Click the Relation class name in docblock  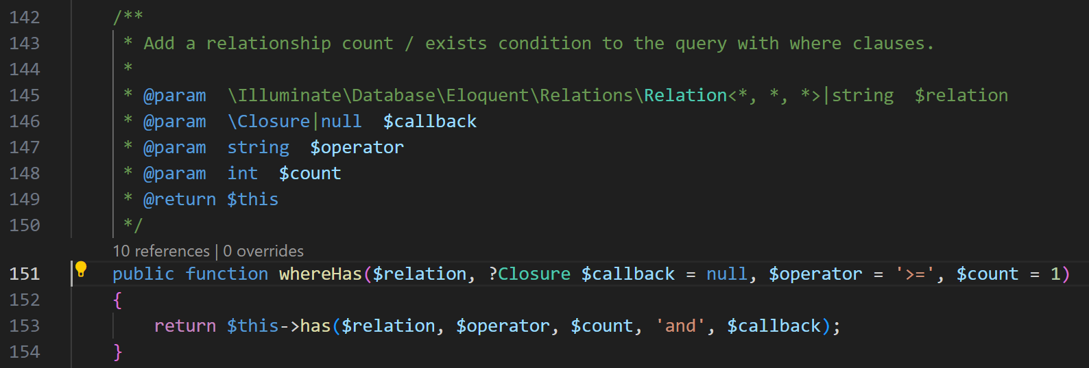point(685,95)
